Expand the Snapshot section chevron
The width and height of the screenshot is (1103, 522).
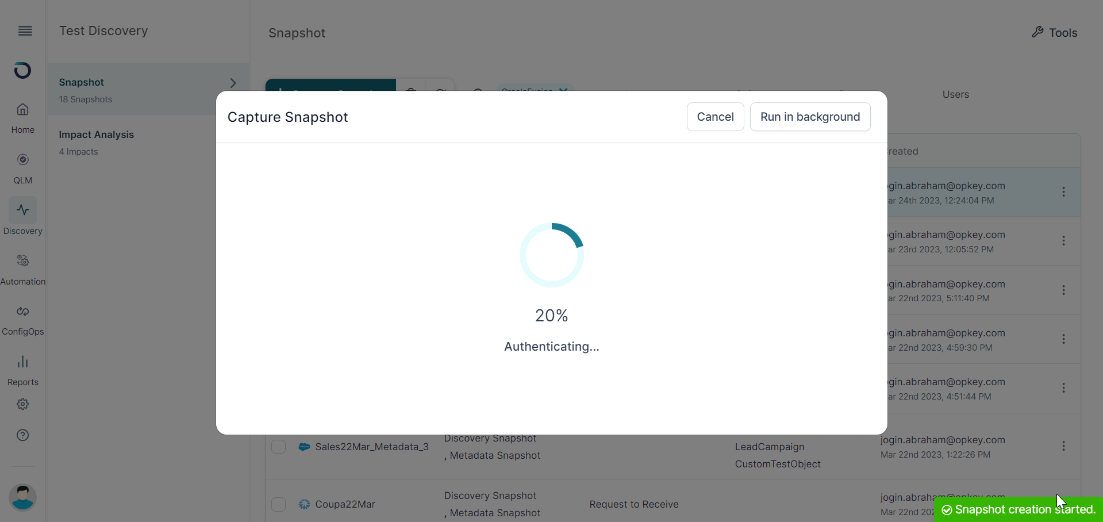coord(233,83)
